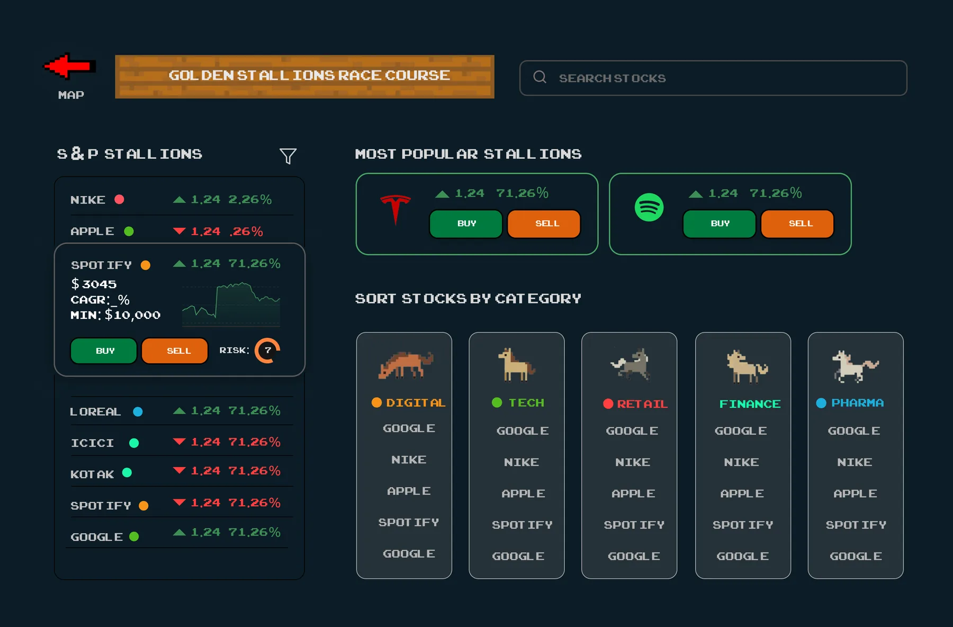Click the red dot next to Retail
The image size is (953, 627).
click(608, 404)
